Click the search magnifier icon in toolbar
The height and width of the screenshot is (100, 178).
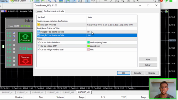[155, 1]
